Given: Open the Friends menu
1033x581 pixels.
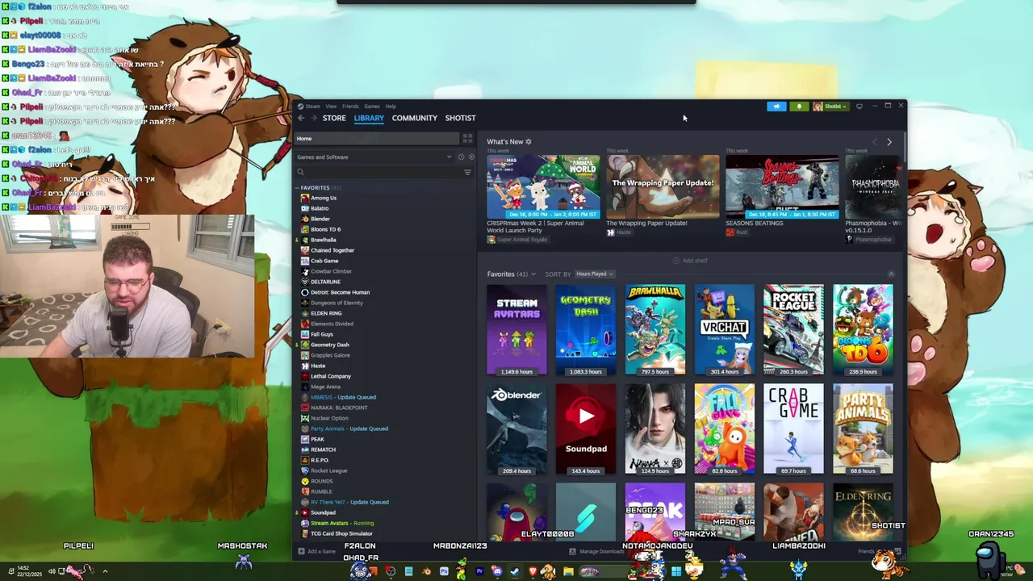Looking at the screenshot, I should (350, 107).
